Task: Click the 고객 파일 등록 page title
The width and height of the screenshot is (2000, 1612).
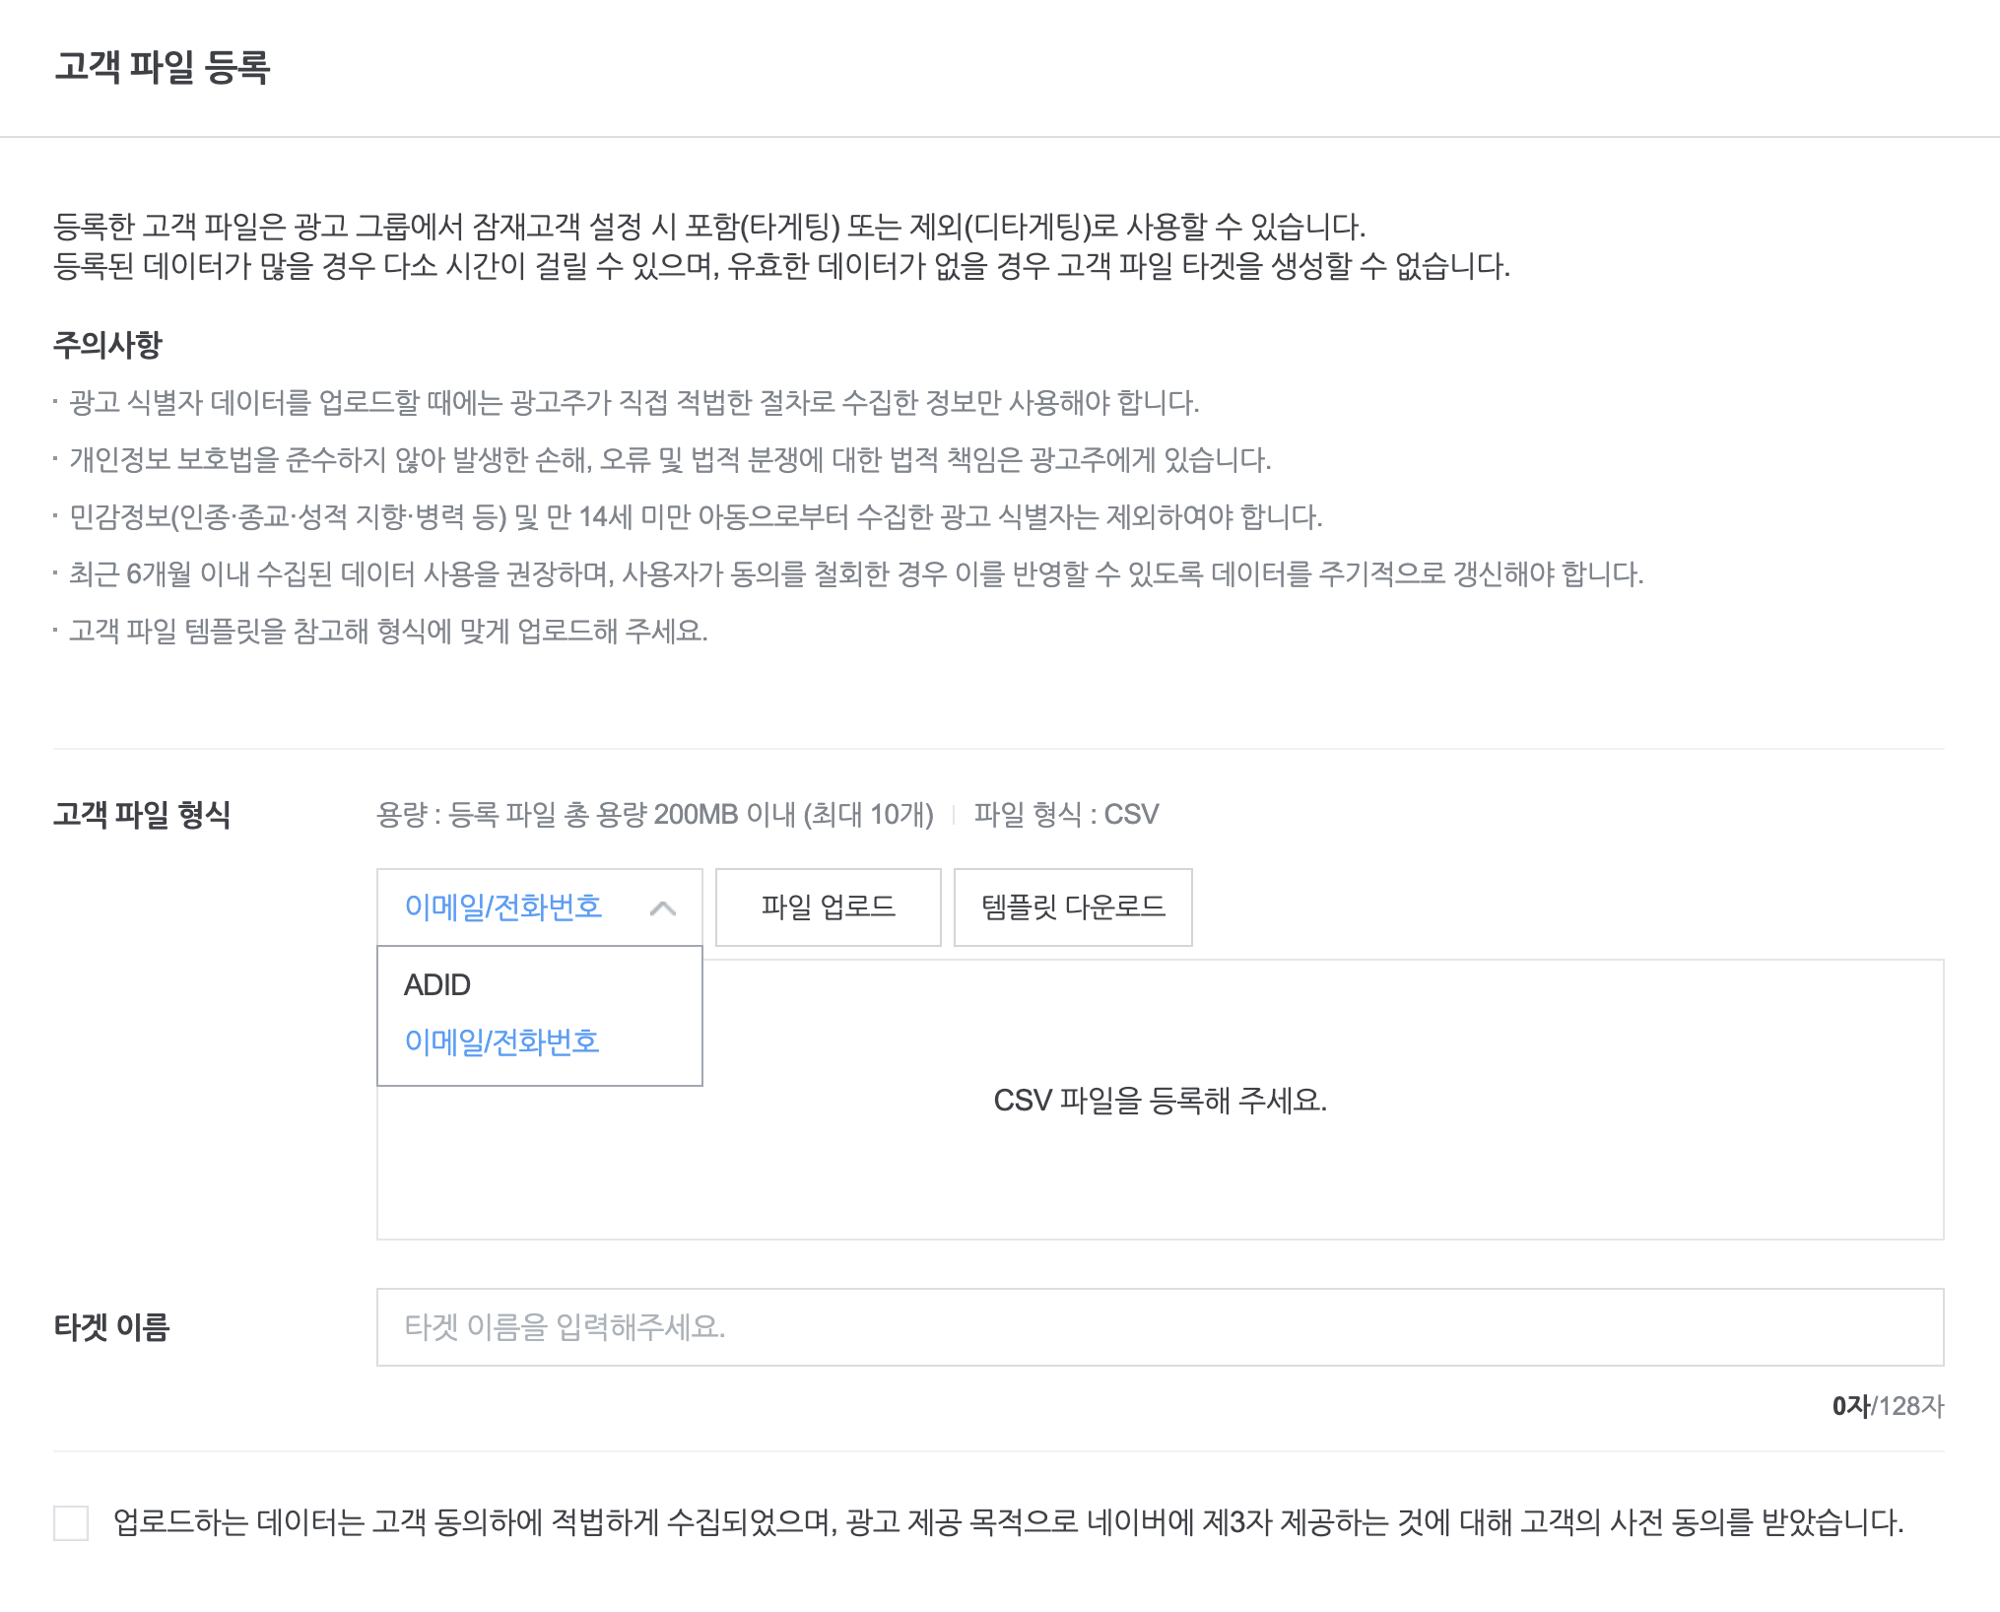Action: (x=163, y=67)
